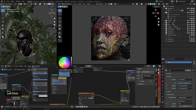This screenshot has width=196, height=110.
Task: Open the File menu
Action: (x=5, y=1)
